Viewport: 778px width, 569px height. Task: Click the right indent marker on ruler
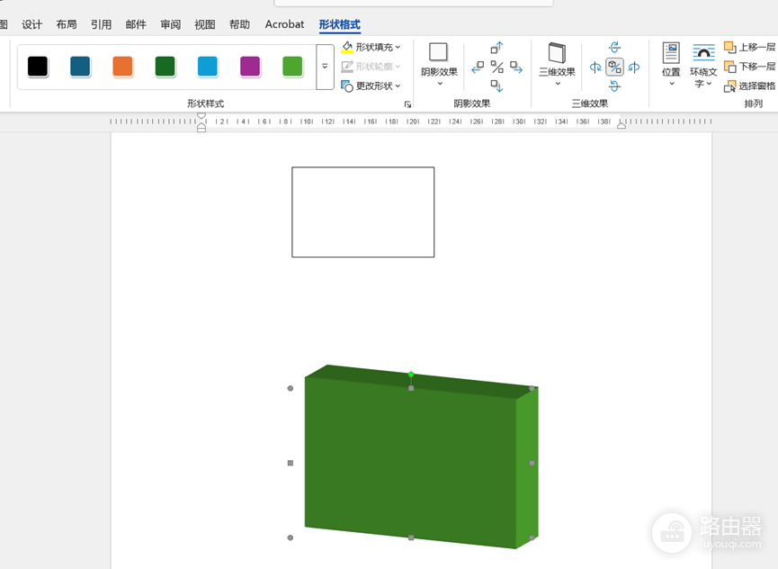(622, 126)
